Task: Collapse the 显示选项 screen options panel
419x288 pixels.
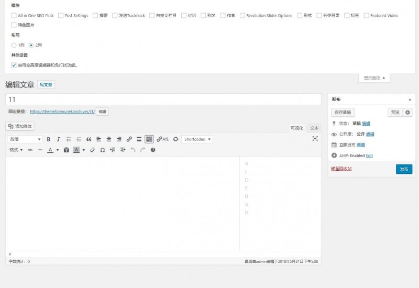Action: tap(374, 78)
